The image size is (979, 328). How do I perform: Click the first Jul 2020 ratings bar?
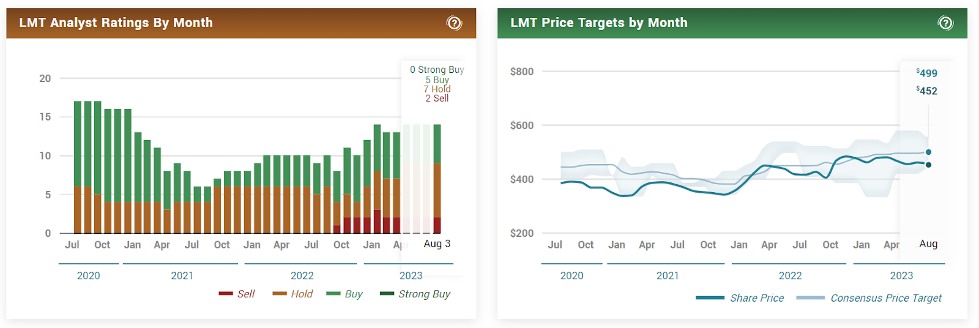pos(78,167)
